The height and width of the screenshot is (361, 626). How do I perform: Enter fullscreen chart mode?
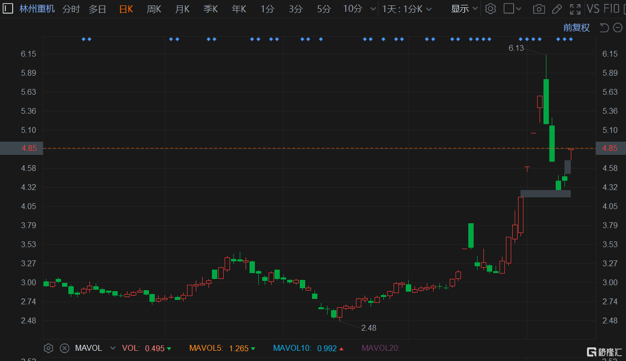[575, 9]
